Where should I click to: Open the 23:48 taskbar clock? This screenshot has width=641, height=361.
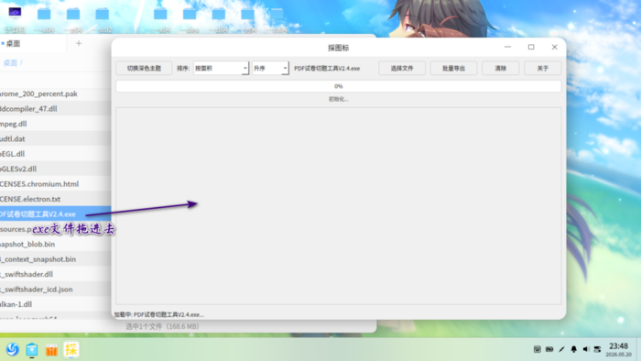pos(618,350)
